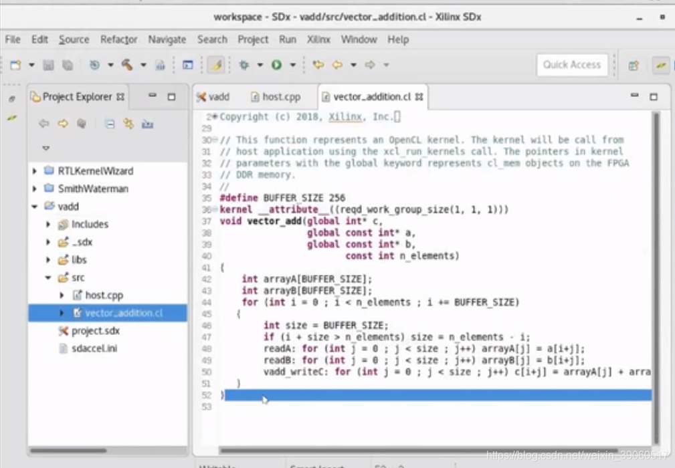Go to last edit location icon
Viewport: 675px width, 468px height.
click(318, 65)
